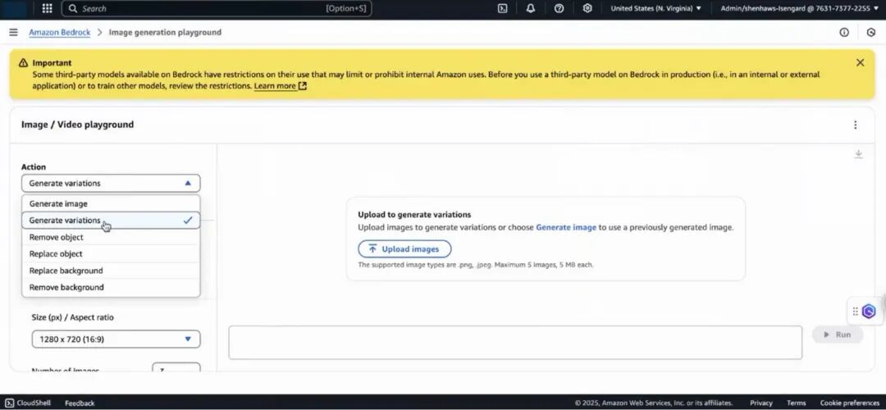Image resolution: width=886 pixels, height=410 pixels.
Task: Click the CloudShell icon in footer
Action: (10, 403)
